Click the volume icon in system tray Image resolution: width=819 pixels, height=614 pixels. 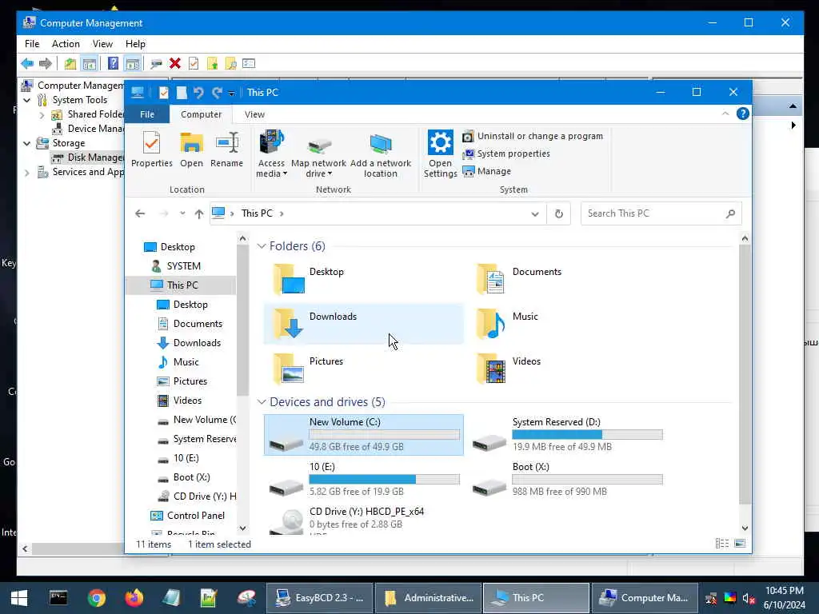(749, 598)
